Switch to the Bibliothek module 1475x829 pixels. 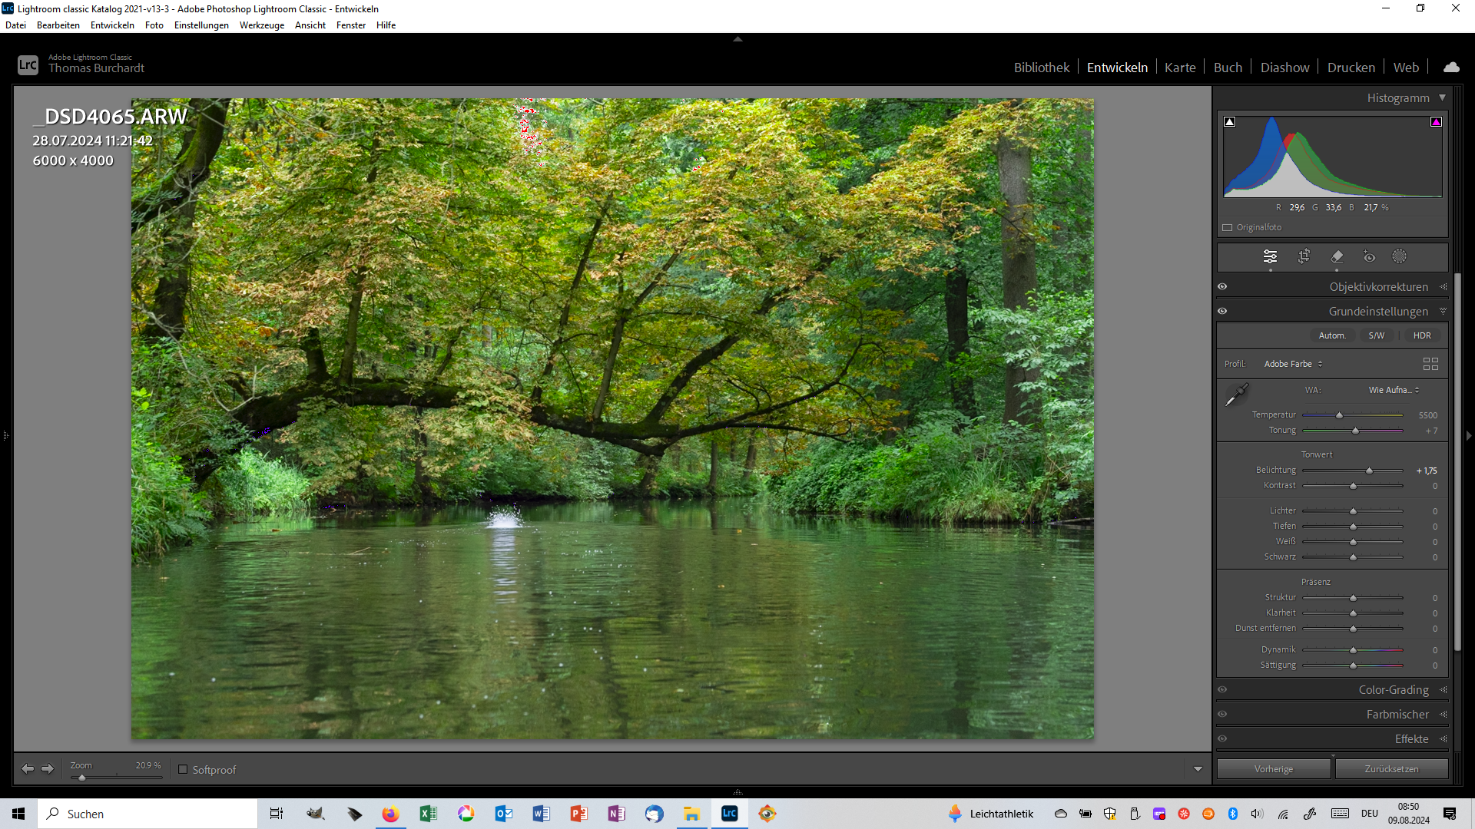[1041, 68]
